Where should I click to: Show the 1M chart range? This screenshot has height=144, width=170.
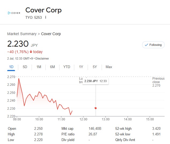coord(39,67)
